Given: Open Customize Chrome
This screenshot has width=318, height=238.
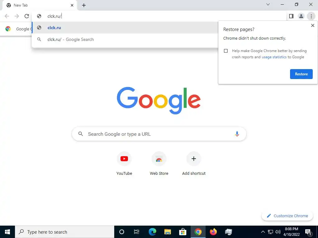Looking at the screenshot, I should pyautogui.click(x=287, y=216).
